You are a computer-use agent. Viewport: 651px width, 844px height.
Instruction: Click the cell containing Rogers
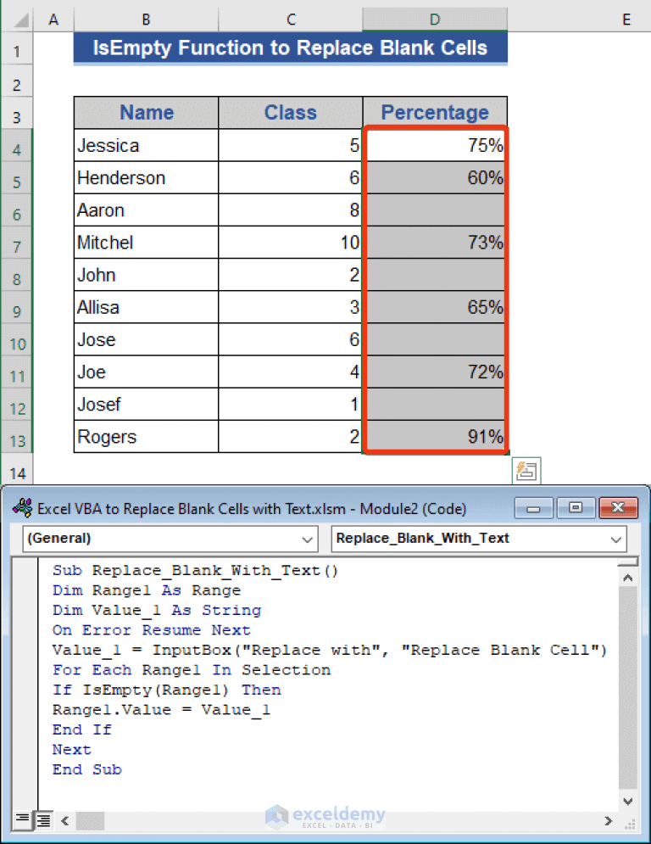[x=147, y=437]
